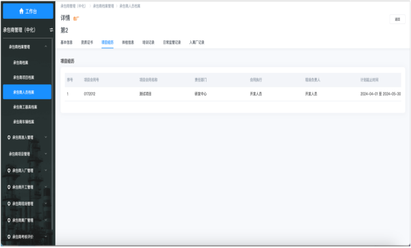Click the 项目合同号 column header

tap(91, 80)
